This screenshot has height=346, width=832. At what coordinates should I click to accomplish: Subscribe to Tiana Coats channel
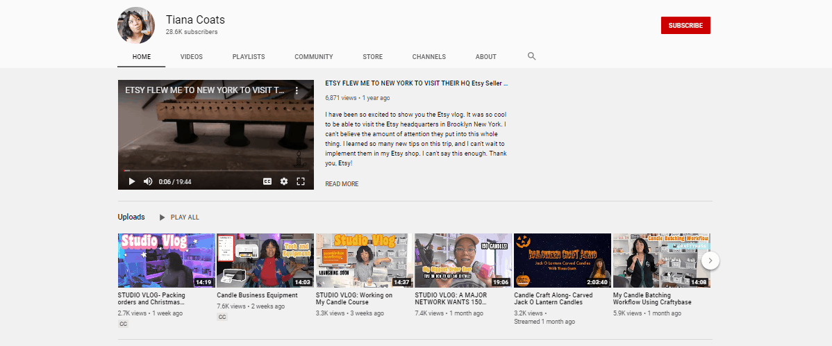685,26
